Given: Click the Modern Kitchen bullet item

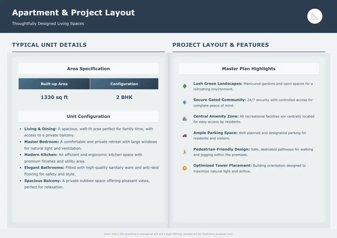Looking at the screenshot, I should pos(91,158).
